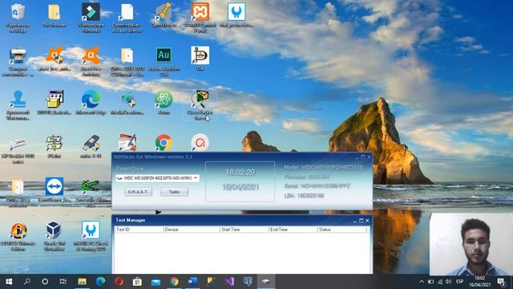
Task: Open Microsoft Word from the taskbar
Action: pyautogui.click(x=192, y=282)
